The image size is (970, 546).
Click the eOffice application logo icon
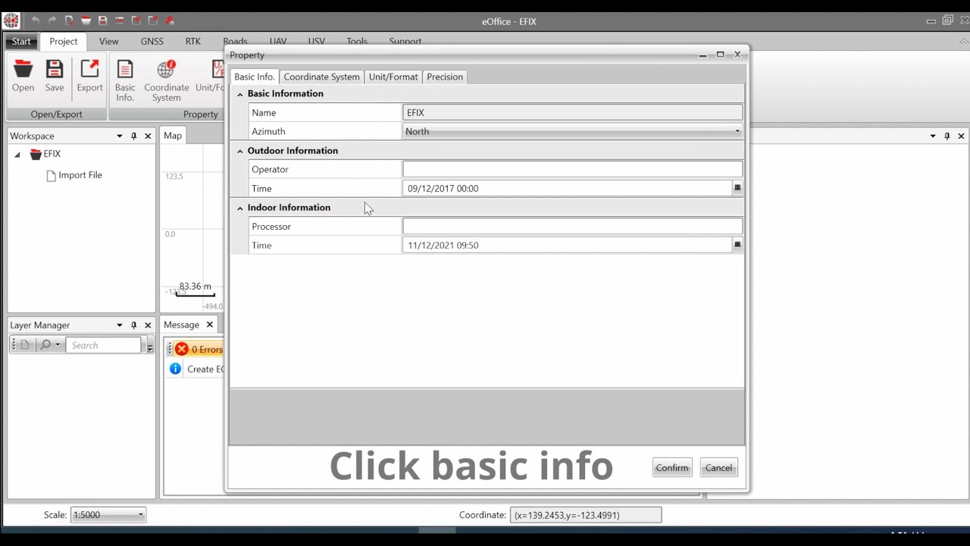11,20
